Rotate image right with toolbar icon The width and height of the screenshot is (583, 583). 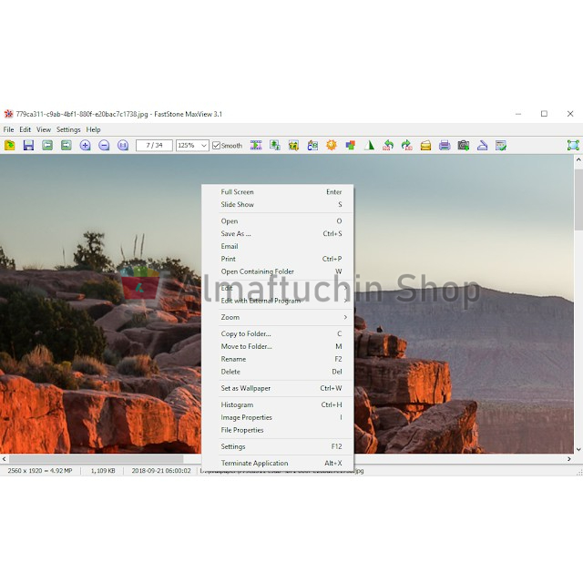tap(407, 145)
